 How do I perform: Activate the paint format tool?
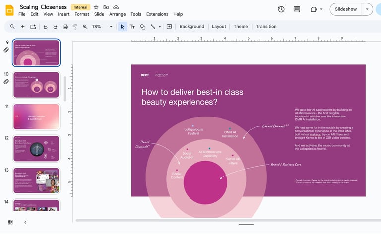(x=75, y=27)
